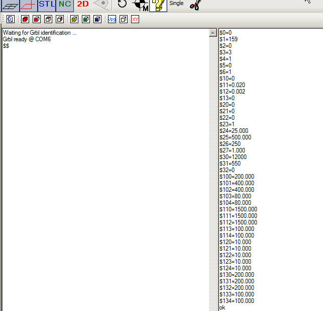323x311 pixels.
Task: Click the Jpg export icon
Action: (112, 20)
